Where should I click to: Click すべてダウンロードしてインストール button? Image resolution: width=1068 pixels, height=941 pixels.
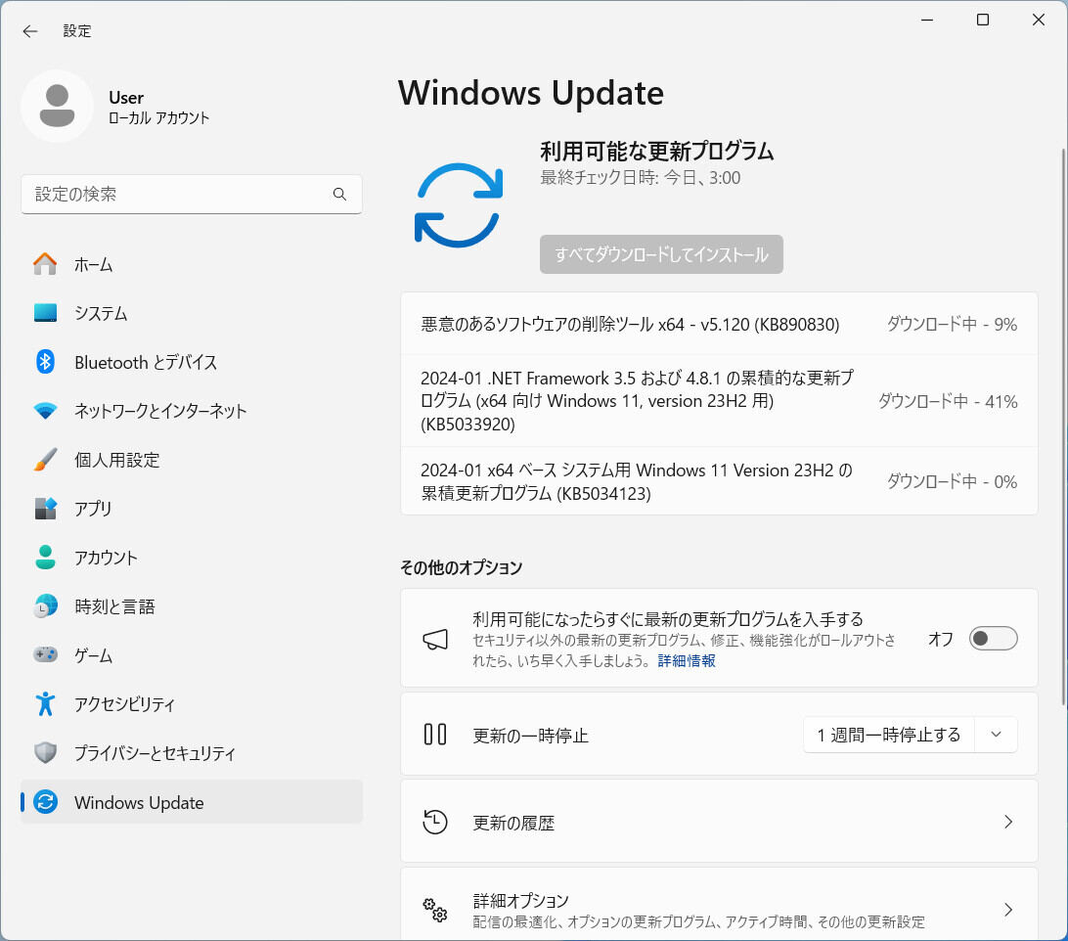(x=661, y=254)
